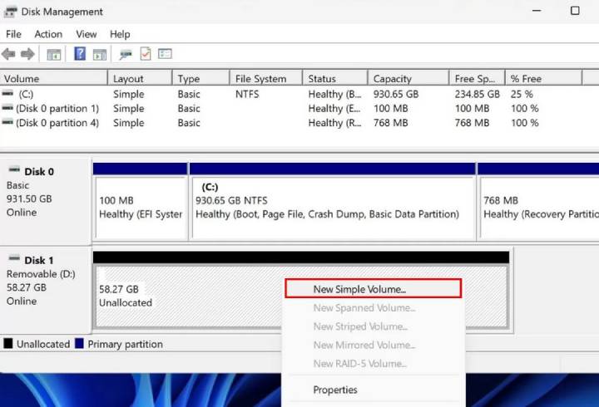Sort by the Free Space column header
Viewport: 599px width, 407px height.
478,79
